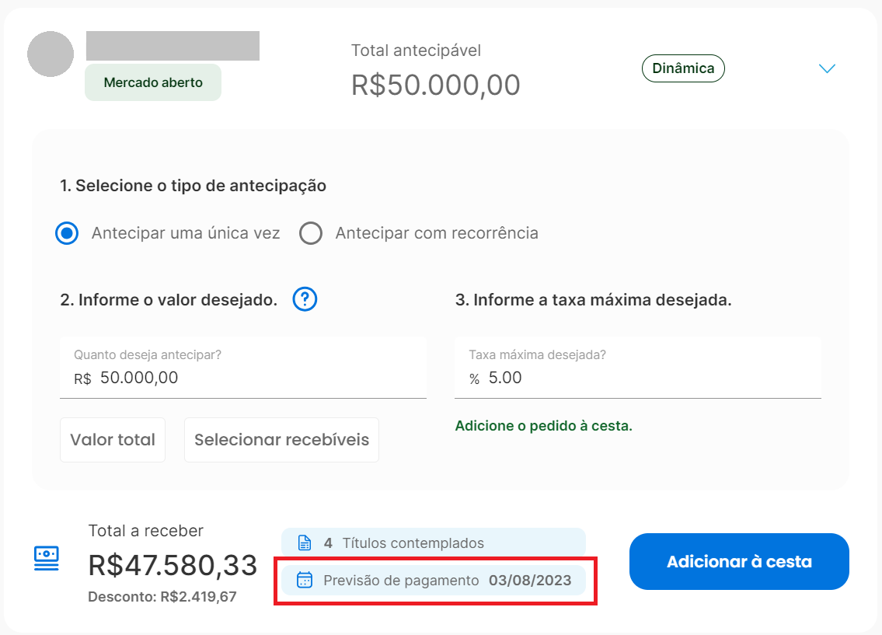Click the Total antecipável amount R$50.000,00
Viewport: 882px width, 635px height.
(x=435, y=85)
